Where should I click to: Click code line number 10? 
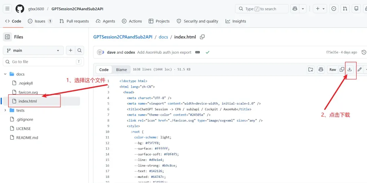[107, 132]
